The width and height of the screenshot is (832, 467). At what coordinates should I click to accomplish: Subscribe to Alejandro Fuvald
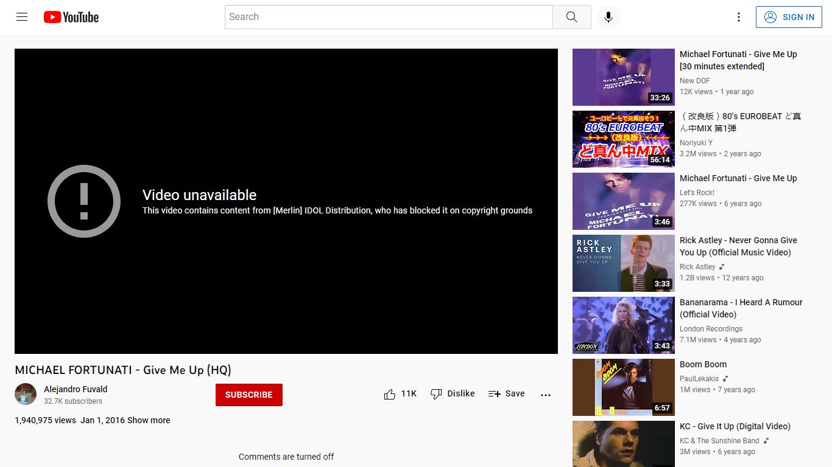pos(249,395)
